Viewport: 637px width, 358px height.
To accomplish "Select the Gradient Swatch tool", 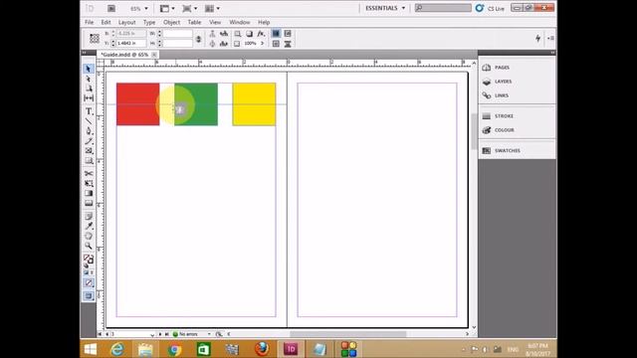I will point(89,193).
